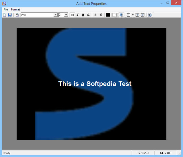
Task: Click the Shadow S icon
Action: point(96,15)
